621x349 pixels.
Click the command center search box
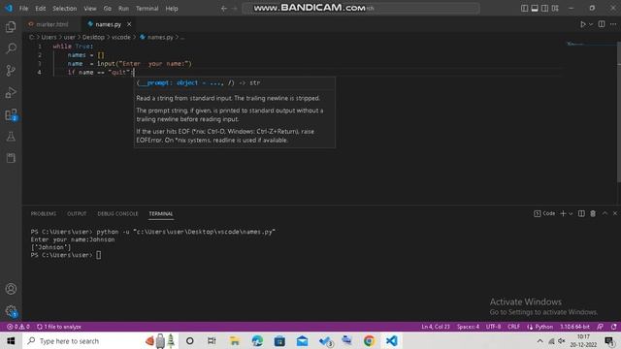361,9
